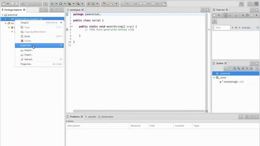The width and height of the screenshot is (260, 146).
Task: Click the Pin Editor icon at toolbar end
Action: 164,4
